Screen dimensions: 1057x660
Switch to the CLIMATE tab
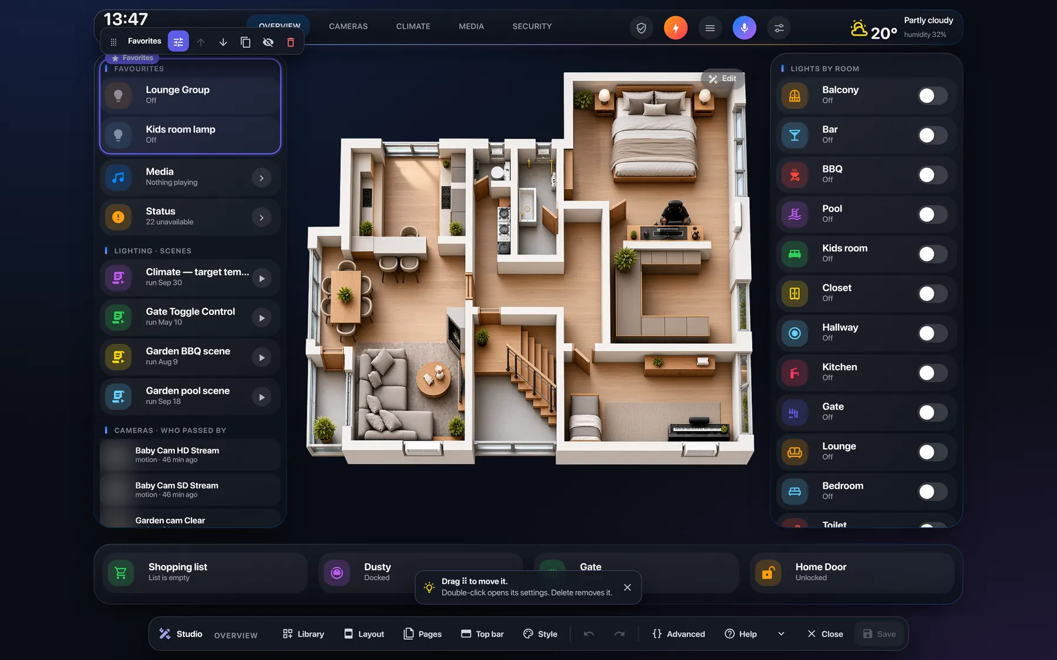pos(413,26)
